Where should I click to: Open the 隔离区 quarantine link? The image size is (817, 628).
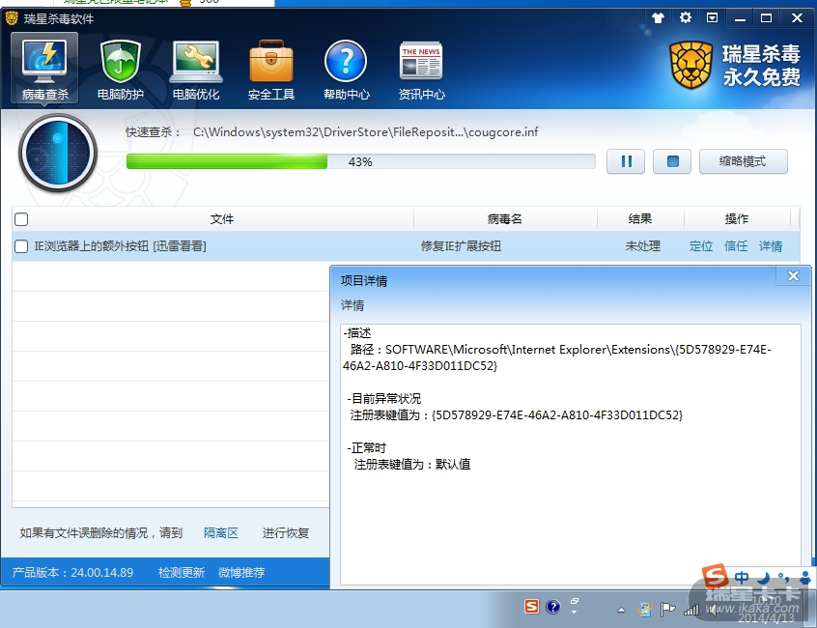221,532
